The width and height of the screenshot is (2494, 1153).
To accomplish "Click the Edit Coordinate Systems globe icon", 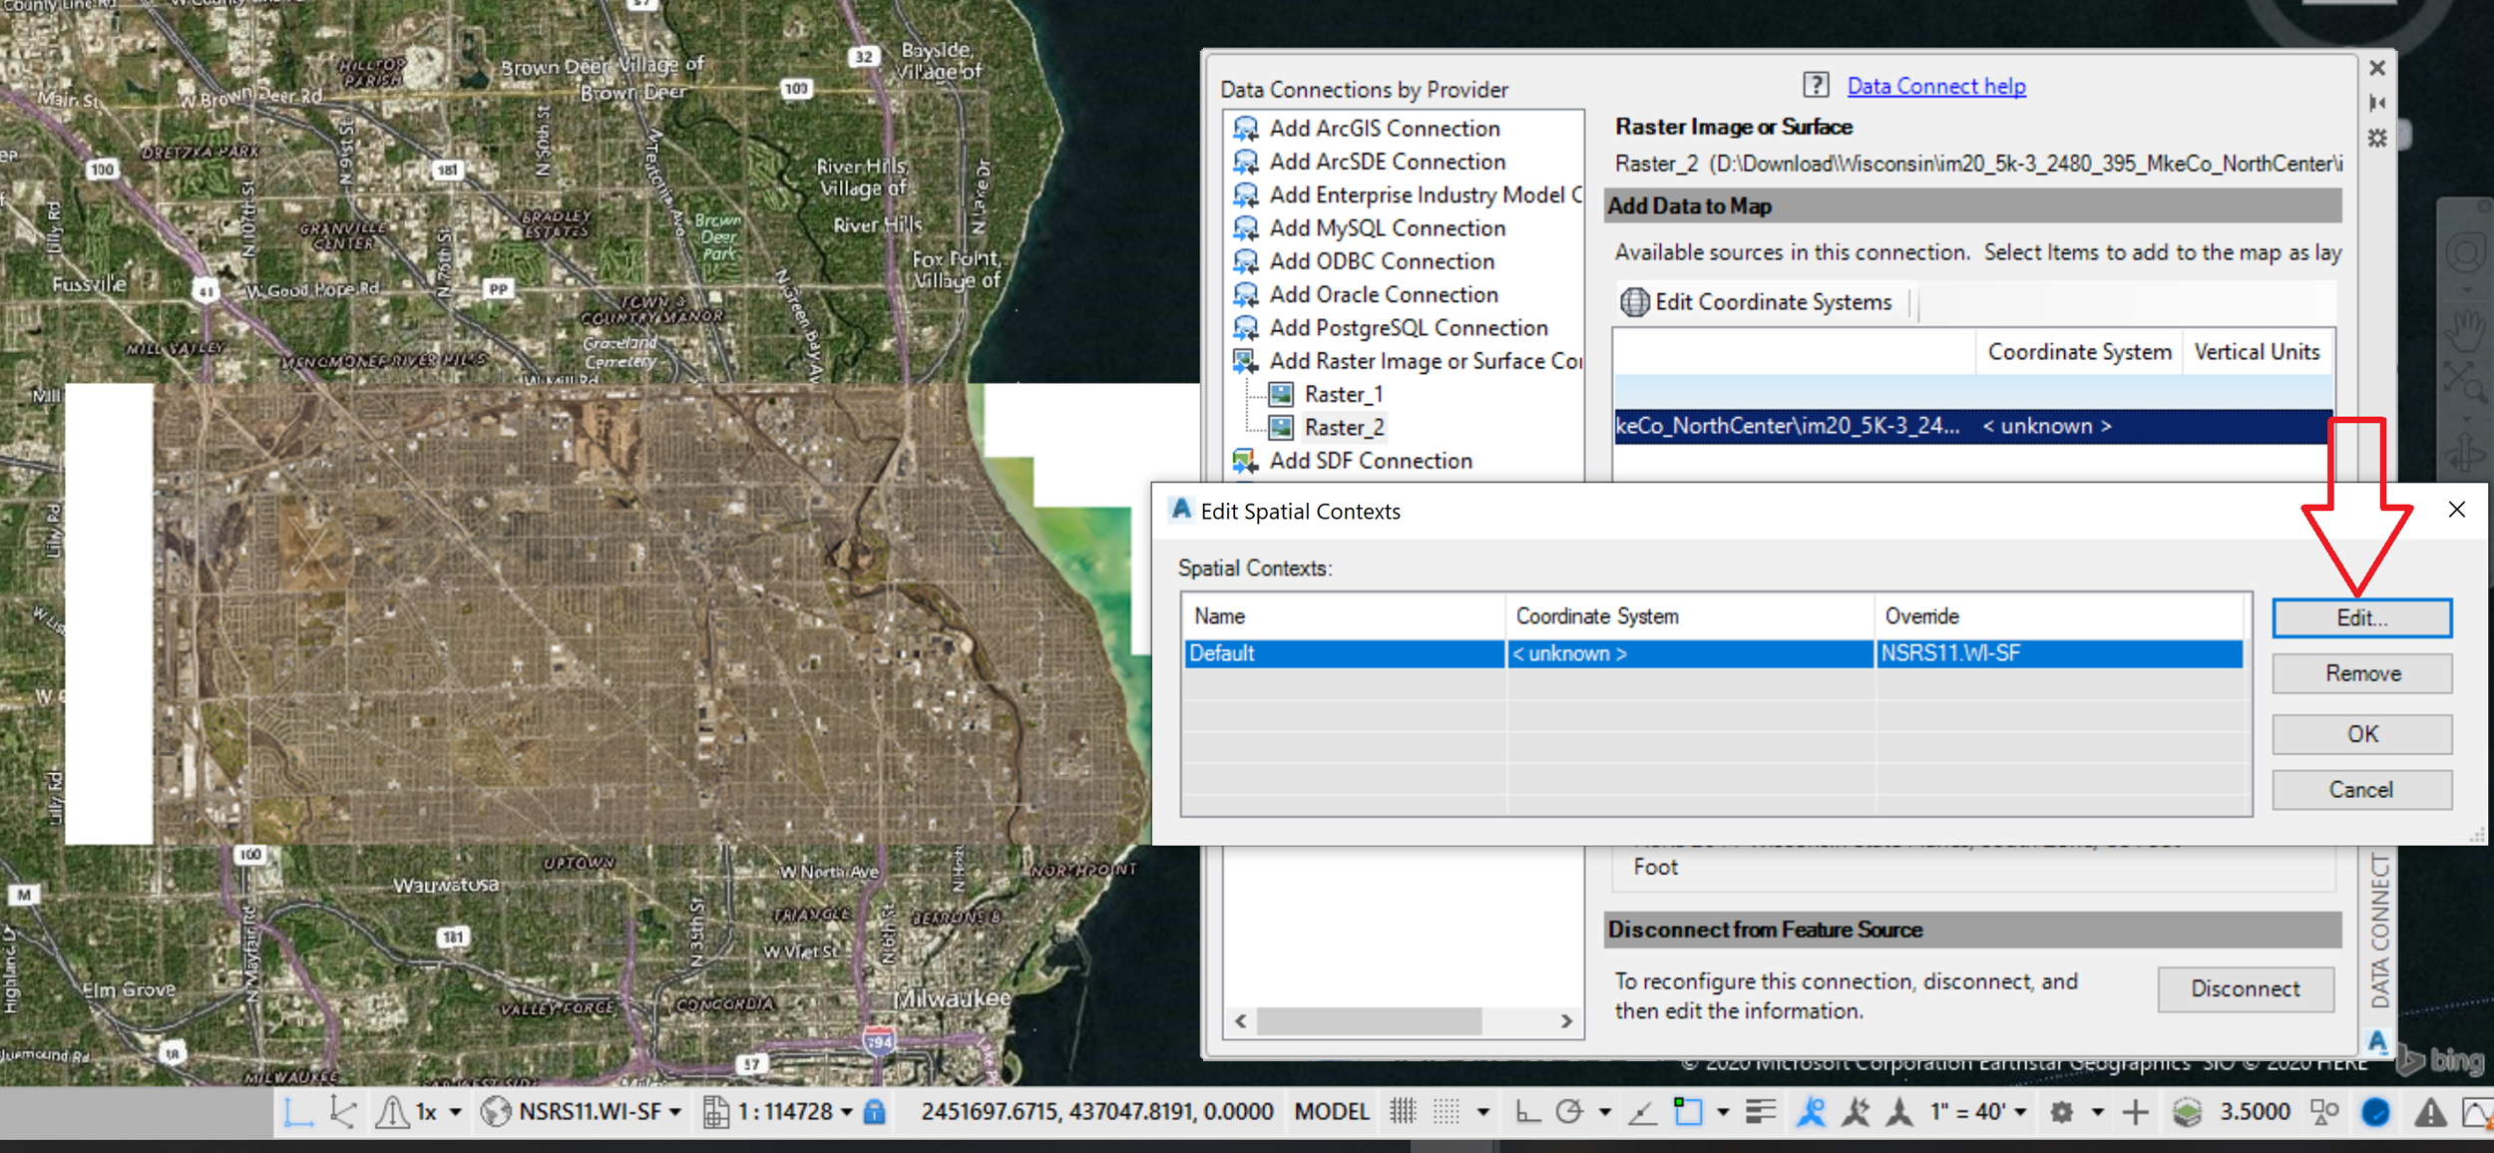I will click(x=1634, y=301).
